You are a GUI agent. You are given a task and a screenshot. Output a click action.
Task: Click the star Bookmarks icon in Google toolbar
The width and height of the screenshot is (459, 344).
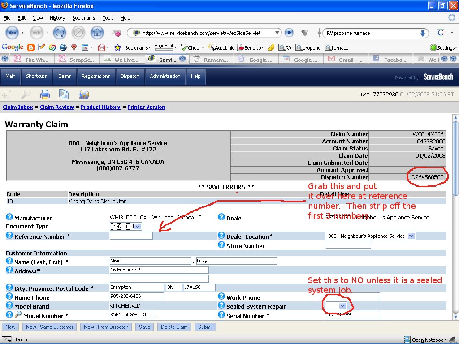[x=117, y=47]
